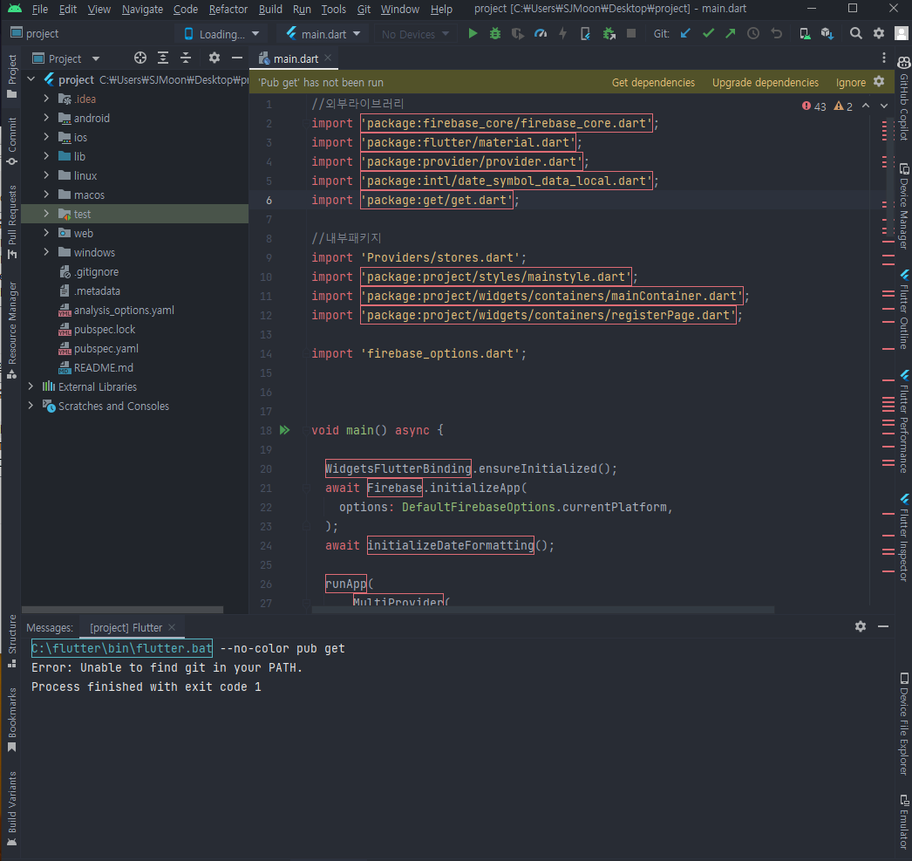Start debugging with the bug icon
Viewport: 912px width, 861px height.
point(495,34)
